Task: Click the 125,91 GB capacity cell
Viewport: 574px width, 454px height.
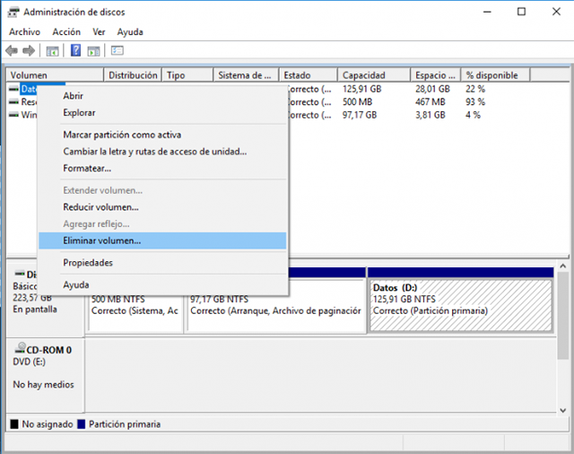Action: [x=361, y=89]
